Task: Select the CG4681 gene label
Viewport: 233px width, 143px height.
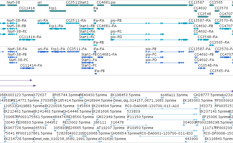Action: coord(103,2)
